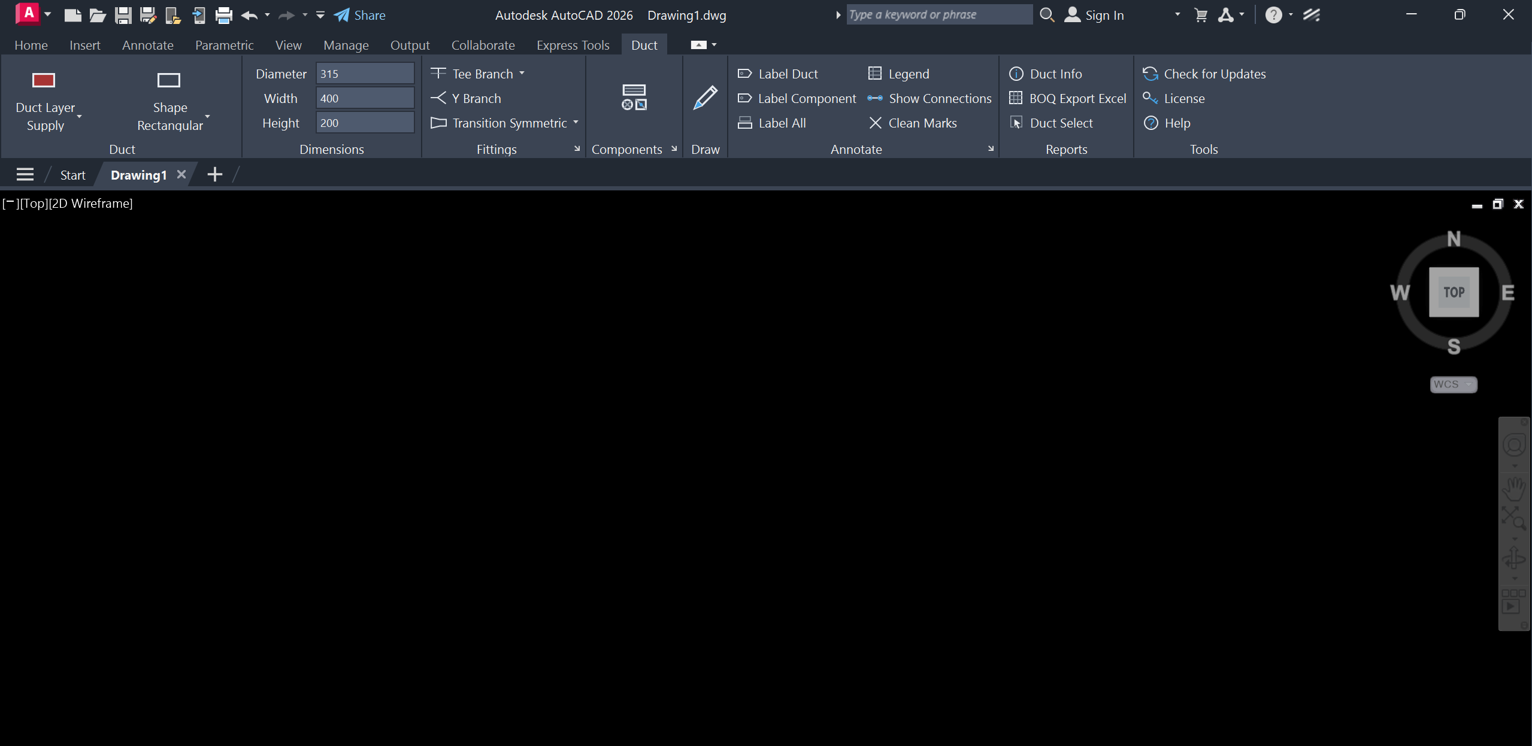Image resolution: width=1532 pixels, height=746 pixels.
Task: Open the file tabs hamburger menu
Action: 25,174
